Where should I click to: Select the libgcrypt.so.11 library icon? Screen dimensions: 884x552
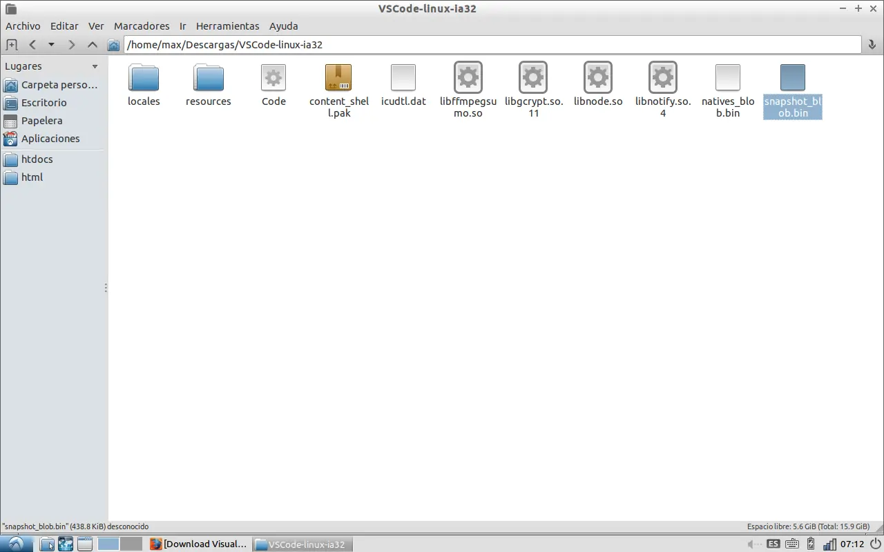point(533,77)
